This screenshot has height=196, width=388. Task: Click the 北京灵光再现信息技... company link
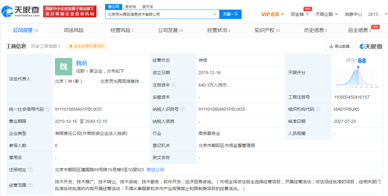122,81
